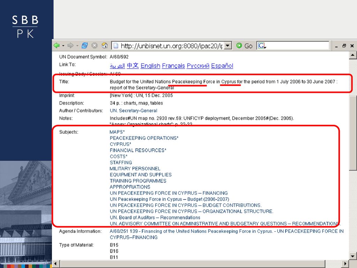
Task: Stop loading with the stop icon
Action: 94,46
